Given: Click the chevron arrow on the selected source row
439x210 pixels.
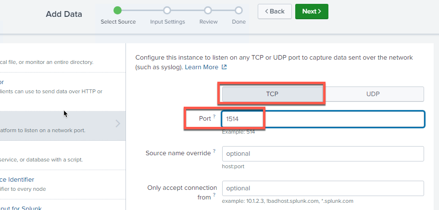Looking at the screenshot, I should pyautogui.click(x=118, y=124).
